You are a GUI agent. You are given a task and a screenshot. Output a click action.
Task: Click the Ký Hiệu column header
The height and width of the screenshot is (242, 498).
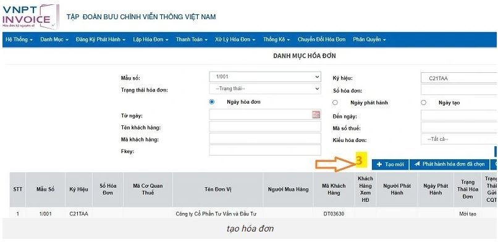[78, 190]
